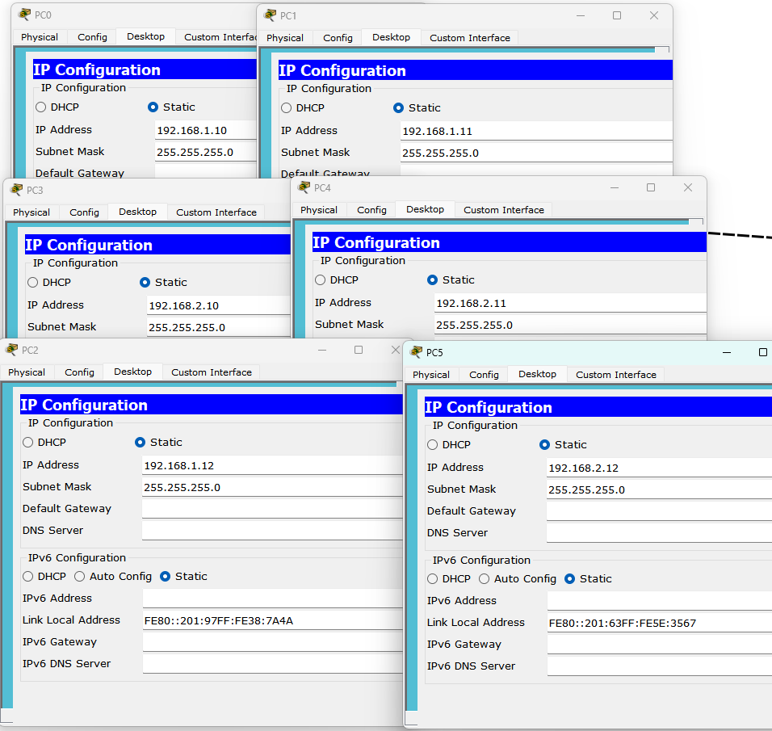
Task: Select IPv6 Static radio button in PC2
Action: coord(166,576)
